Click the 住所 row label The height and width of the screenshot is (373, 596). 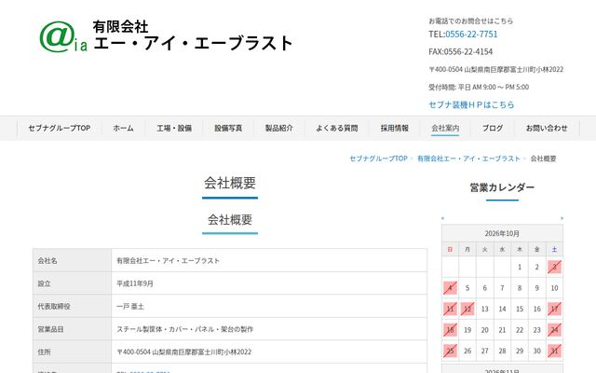coord(44,352)
